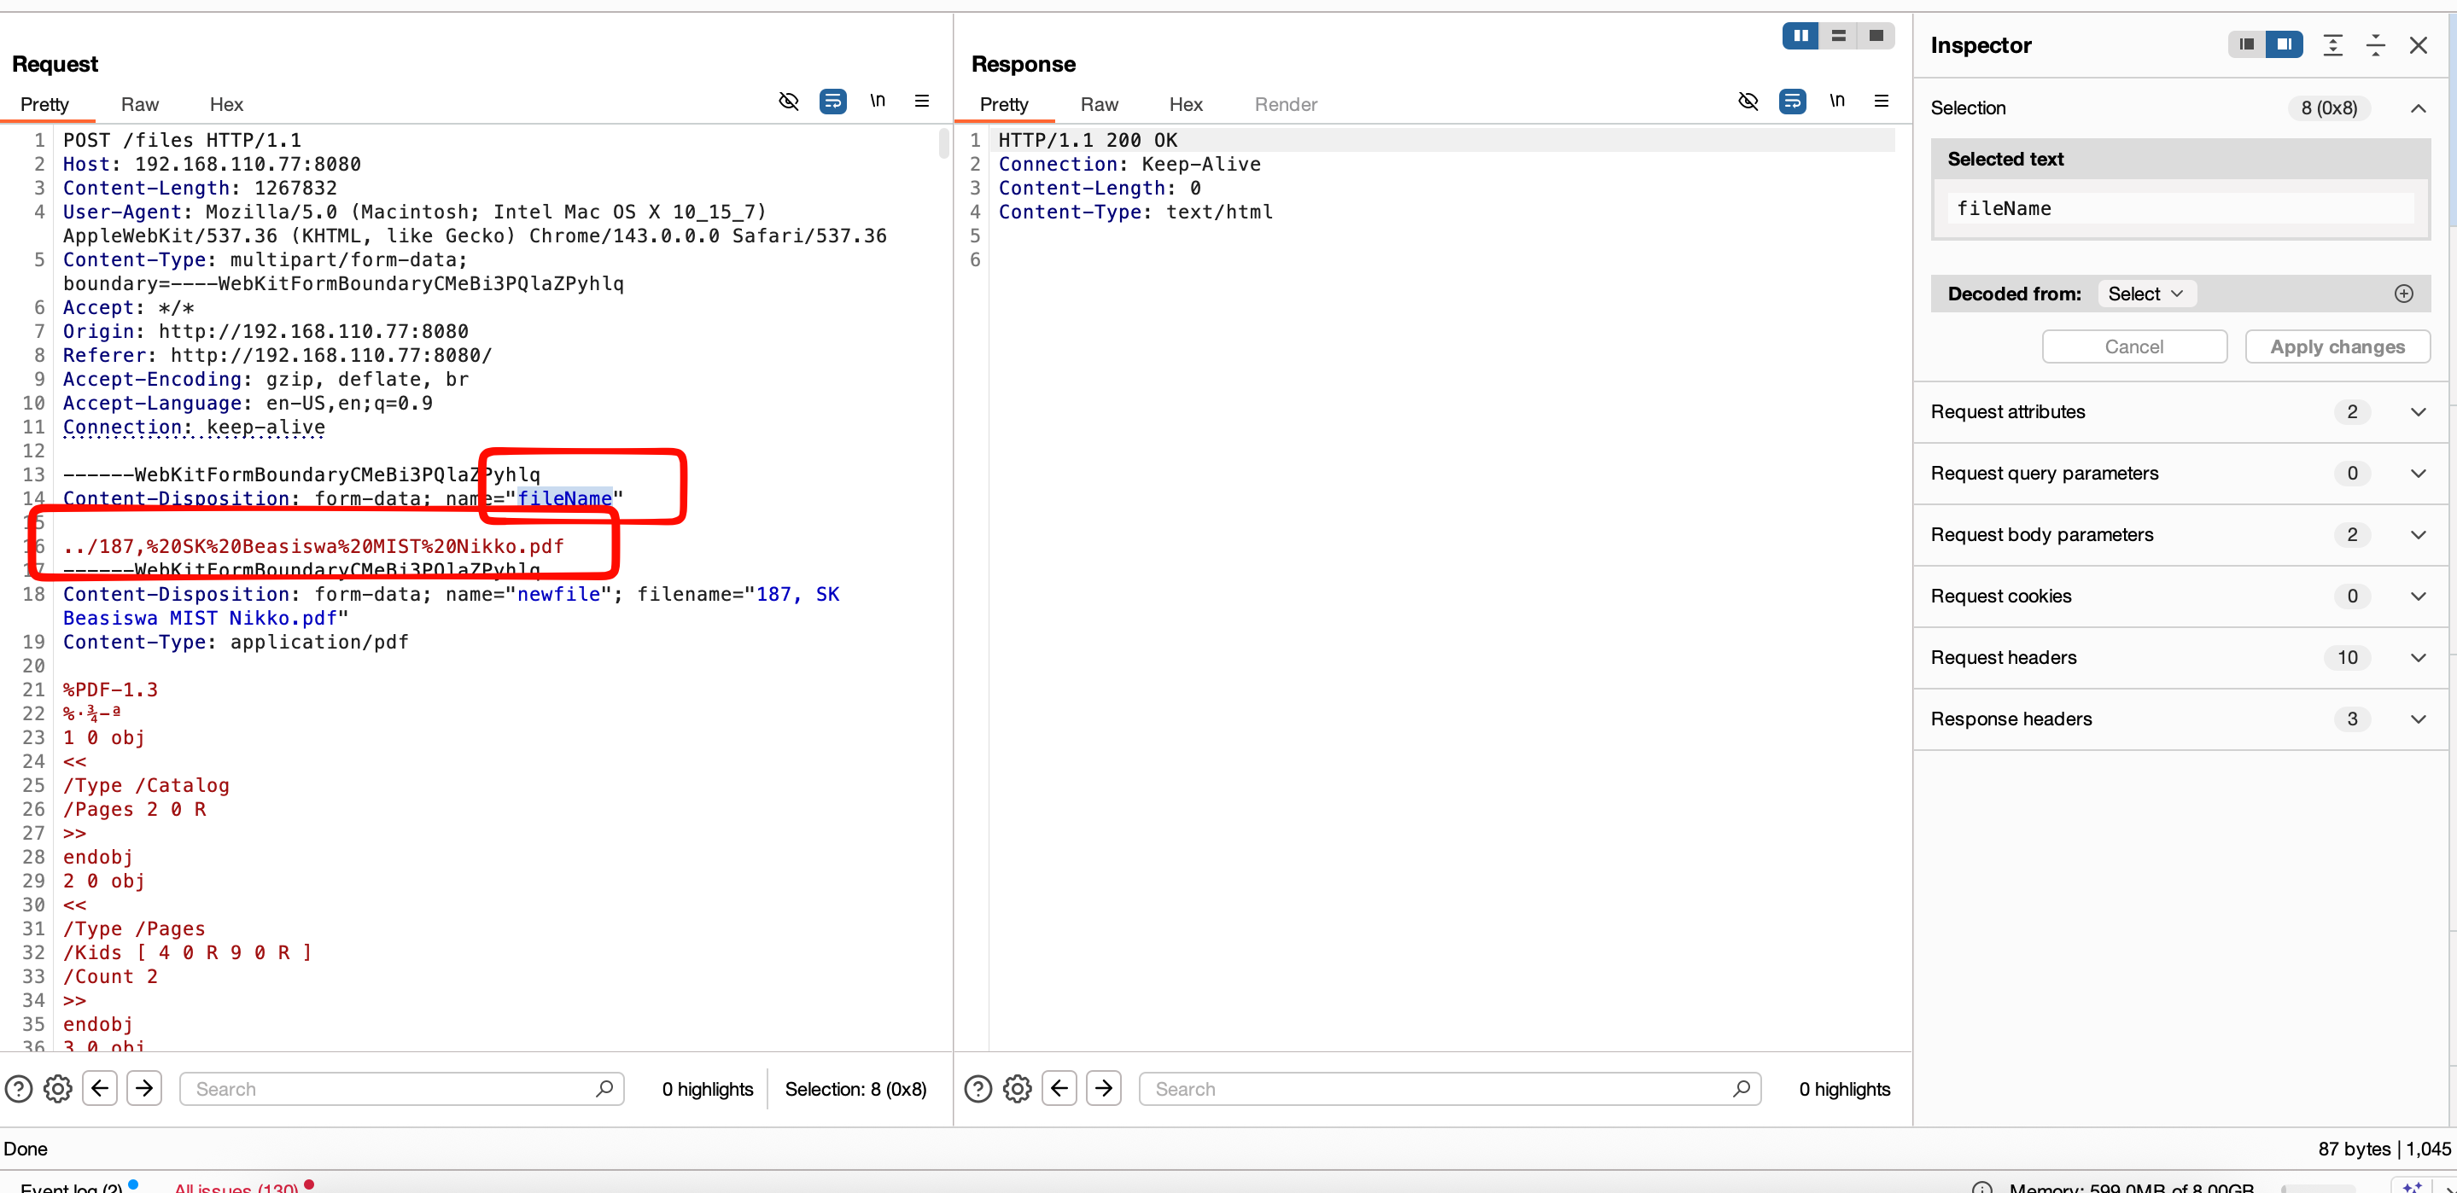The image size is (2457, 1193).
Task: Open the Response Render tab
Action: click(1285, 104)
